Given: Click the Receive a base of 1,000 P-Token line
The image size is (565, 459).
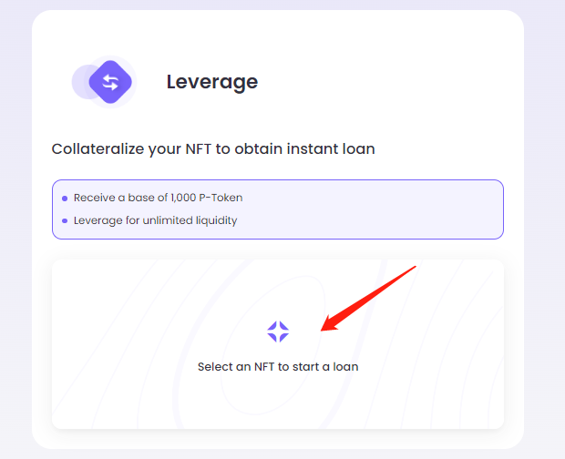Looking at the screenshot, I should [158, 198].
